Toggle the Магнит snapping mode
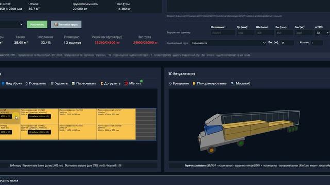Viewport: 330px width, 185px height. click(x=133, y=83)
